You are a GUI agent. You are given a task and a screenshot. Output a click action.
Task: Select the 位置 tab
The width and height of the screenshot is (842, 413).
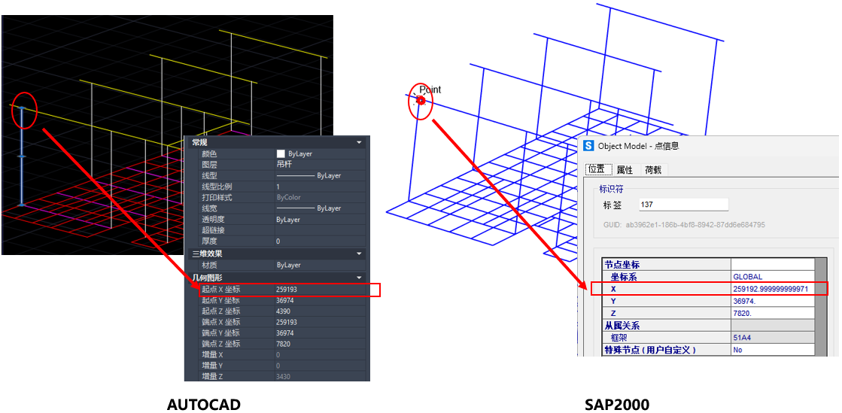[x=596, y=170]
